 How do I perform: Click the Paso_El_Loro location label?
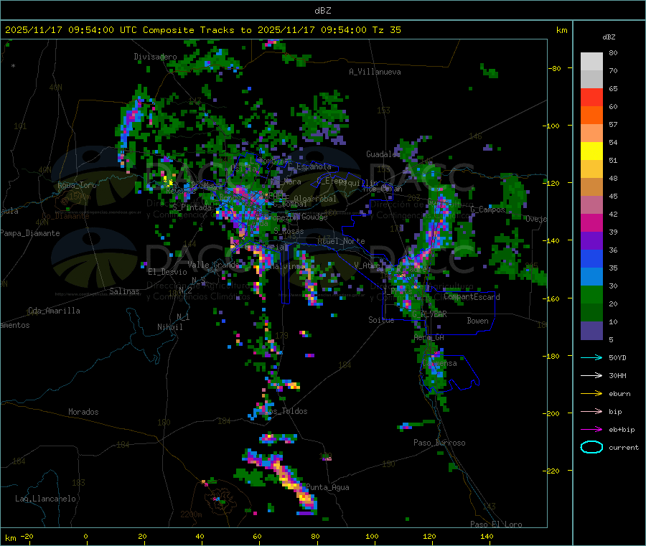click(x=496, y=524)
